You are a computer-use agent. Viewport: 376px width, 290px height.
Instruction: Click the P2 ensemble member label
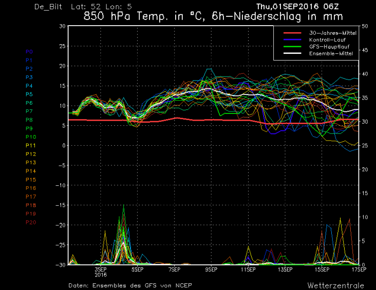[29, 69]
